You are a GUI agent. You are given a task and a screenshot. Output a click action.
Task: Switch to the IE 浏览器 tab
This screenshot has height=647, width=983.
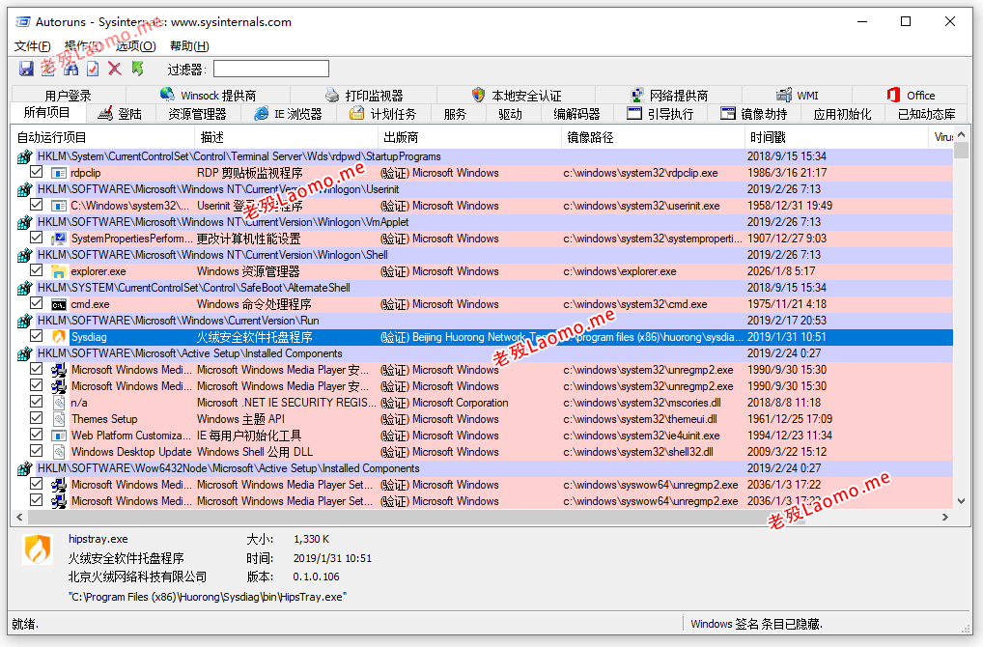point(289,114)
